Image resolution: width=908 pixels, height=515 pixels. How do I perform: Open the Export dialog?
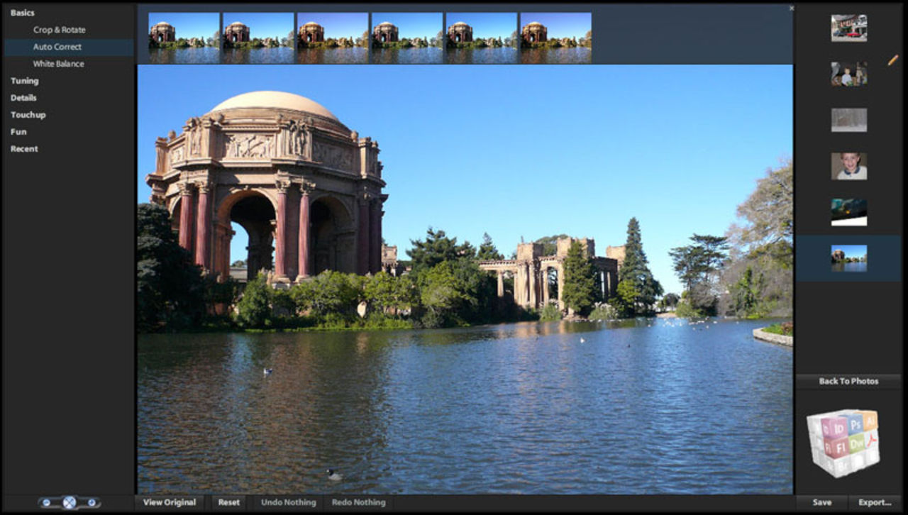[874, 502]
